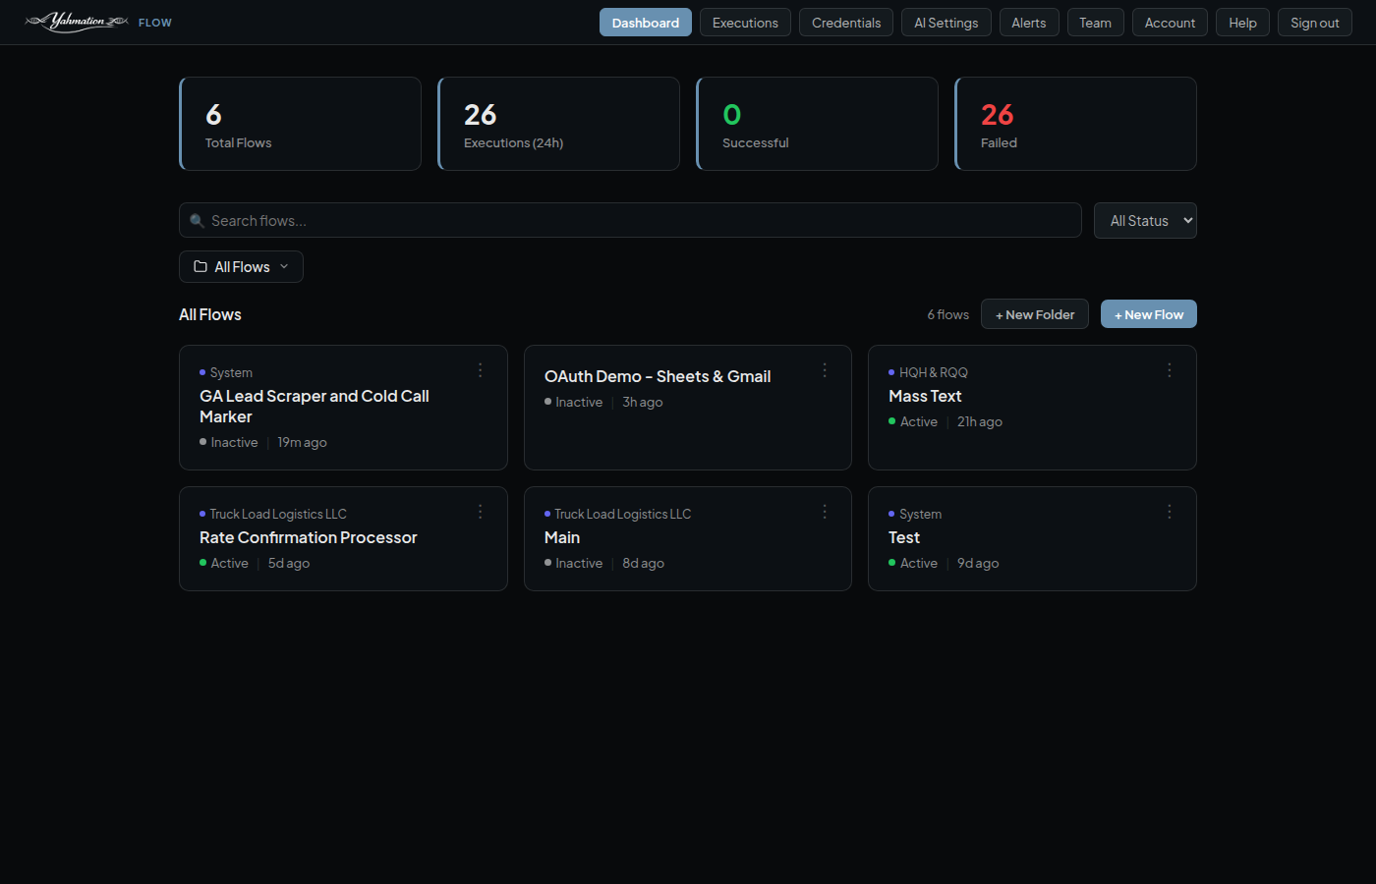Click System label on GA Lead Scraper card
The image size is (1376, 884).
tap(231, 372)
